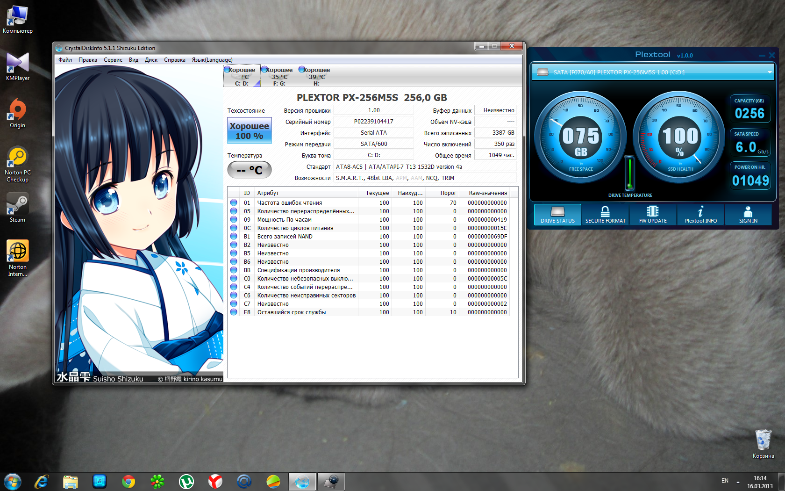Show hidden system tray icons

click(x=738, y=482)
